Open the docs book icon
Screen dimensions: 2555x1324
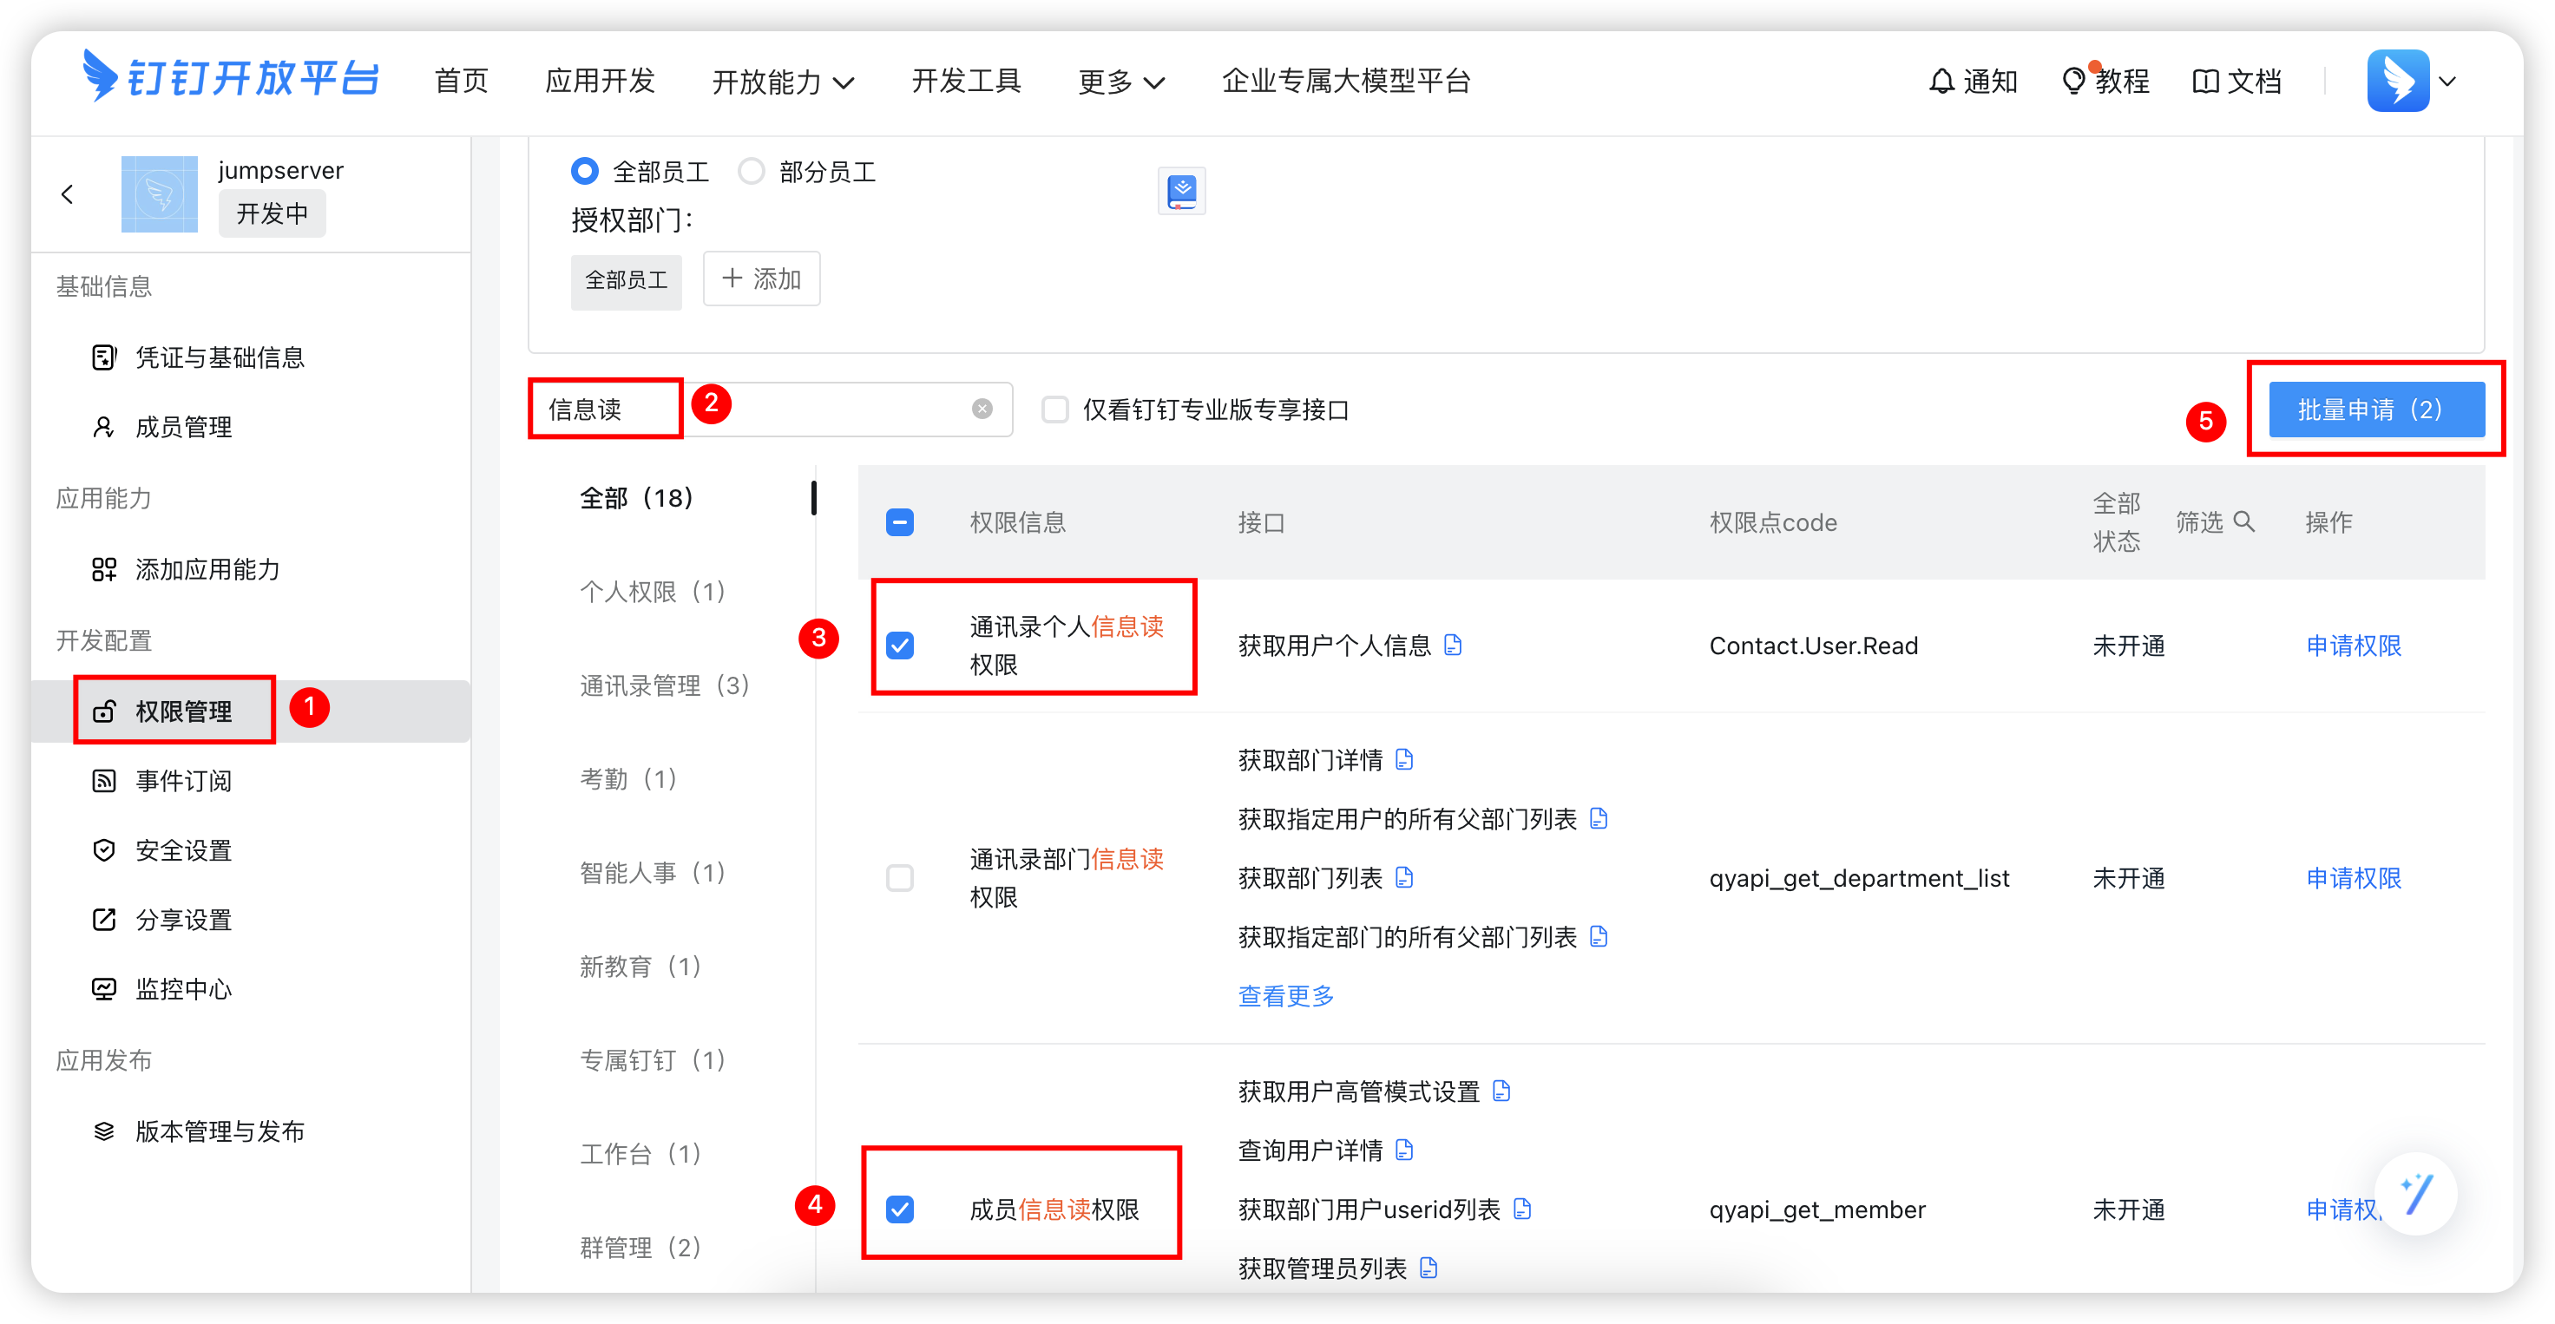2205,82
